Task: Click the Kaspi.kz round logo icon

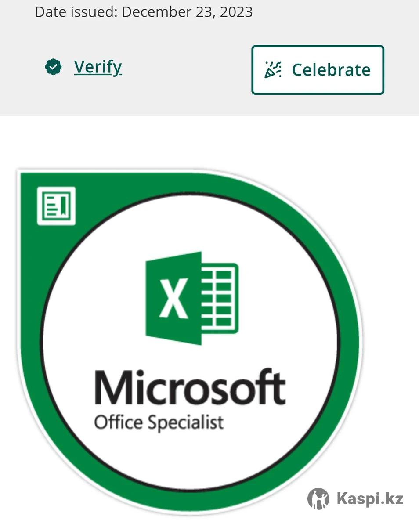Action: pos(318,498)
